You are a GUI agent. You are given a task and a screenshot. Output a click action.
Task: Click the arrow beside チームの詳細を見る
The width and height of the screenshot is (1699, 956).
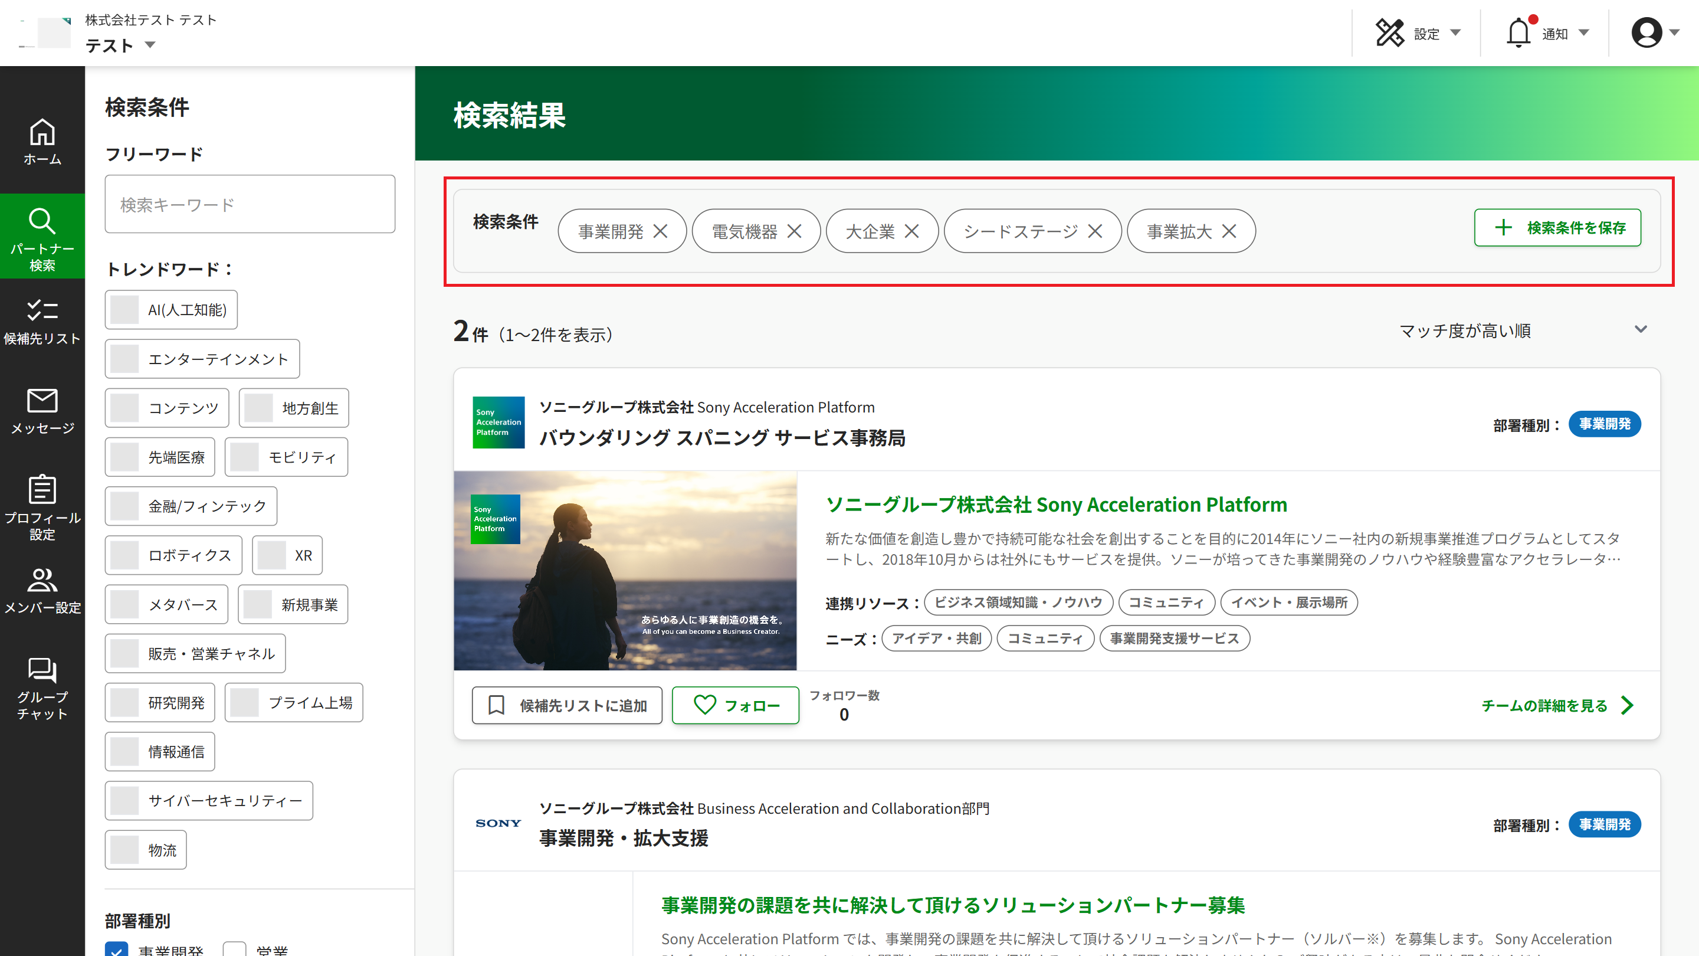tap(1628, 705)
